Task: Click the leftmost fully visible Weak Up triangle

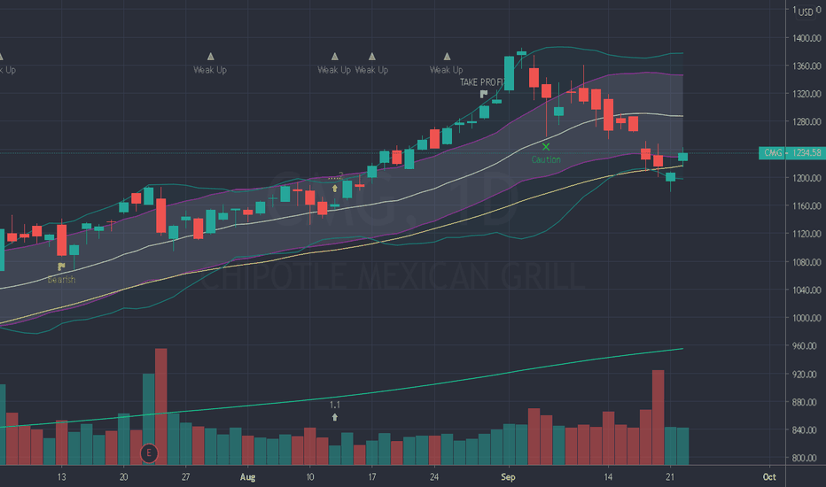Action: pyautogui.click(x=210, y=57)
